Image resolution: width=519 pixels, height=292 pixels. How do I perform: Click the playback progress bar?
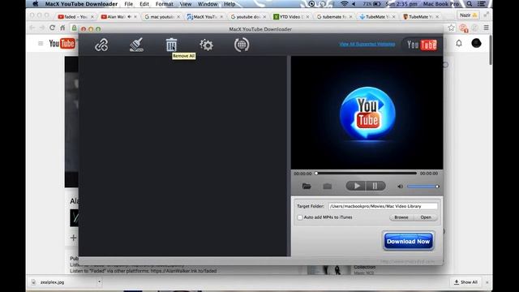tap(366, 173)
